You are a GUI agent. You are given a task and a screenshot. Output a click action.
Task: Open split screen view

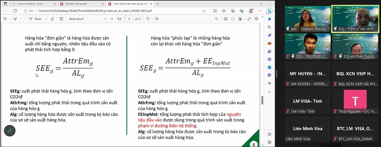point(215,11)
